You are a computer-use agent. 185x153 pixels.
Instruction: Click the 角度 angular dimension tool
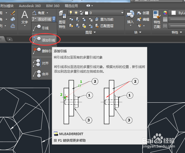tap(39, 13)
